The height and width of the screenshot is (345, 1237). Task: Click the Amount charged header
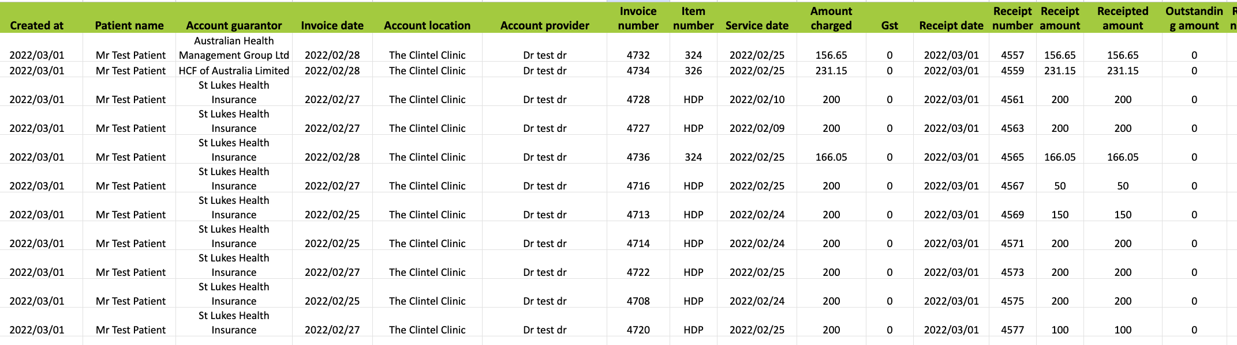[831, 18]
